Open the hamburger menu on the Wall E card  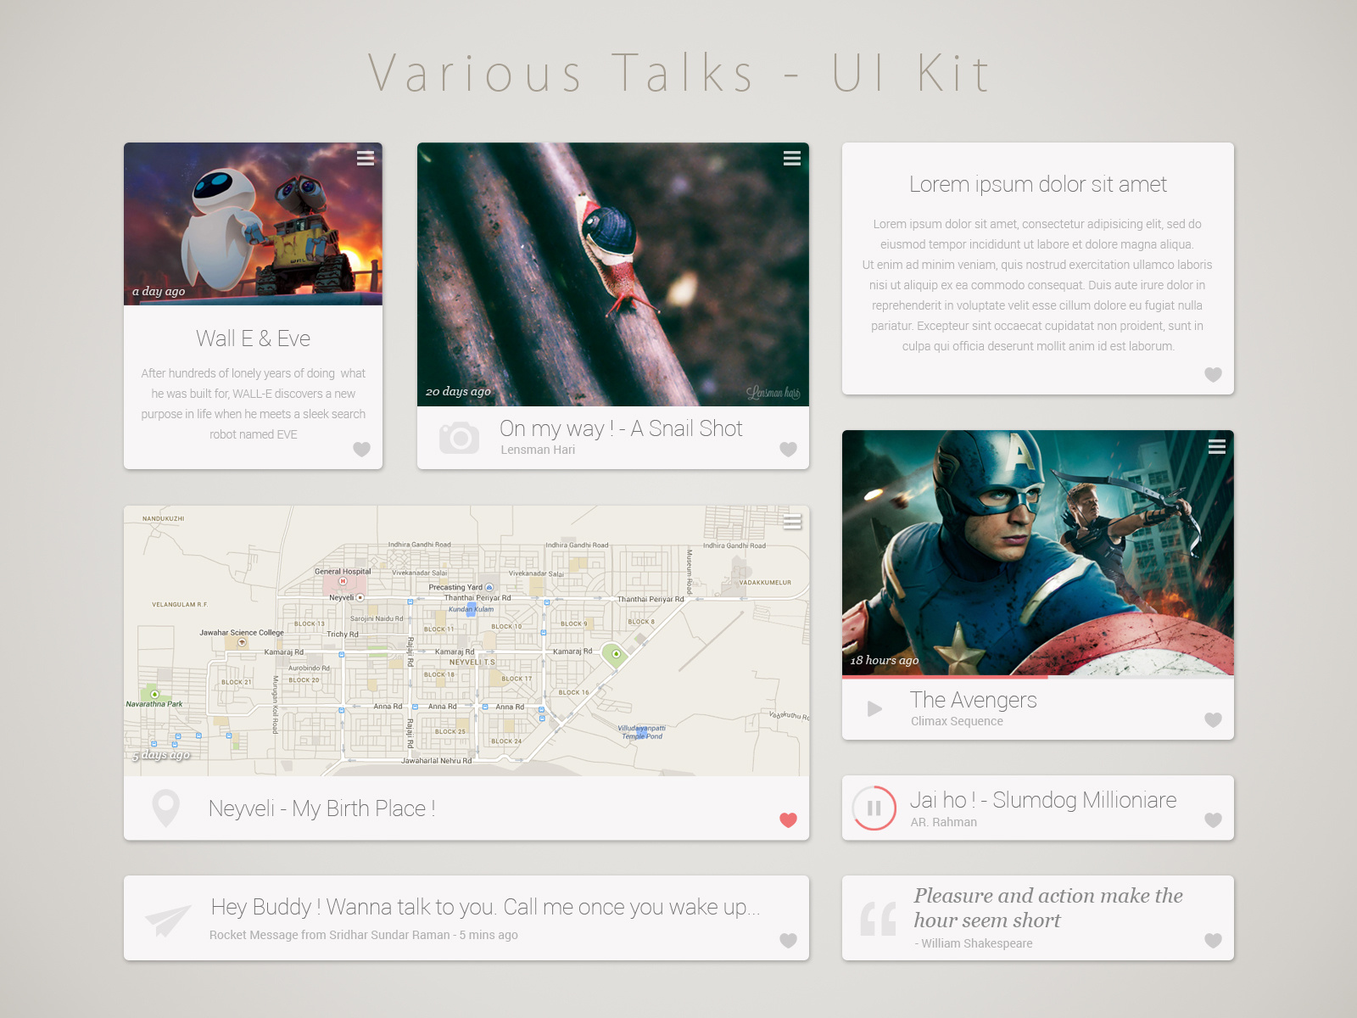click(365, 158)
